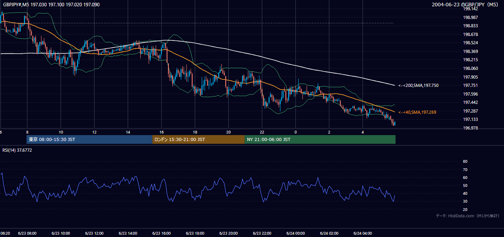The image size is (504, 237).
Task: Click the RSI axis level 80
Action: (465, 162)
